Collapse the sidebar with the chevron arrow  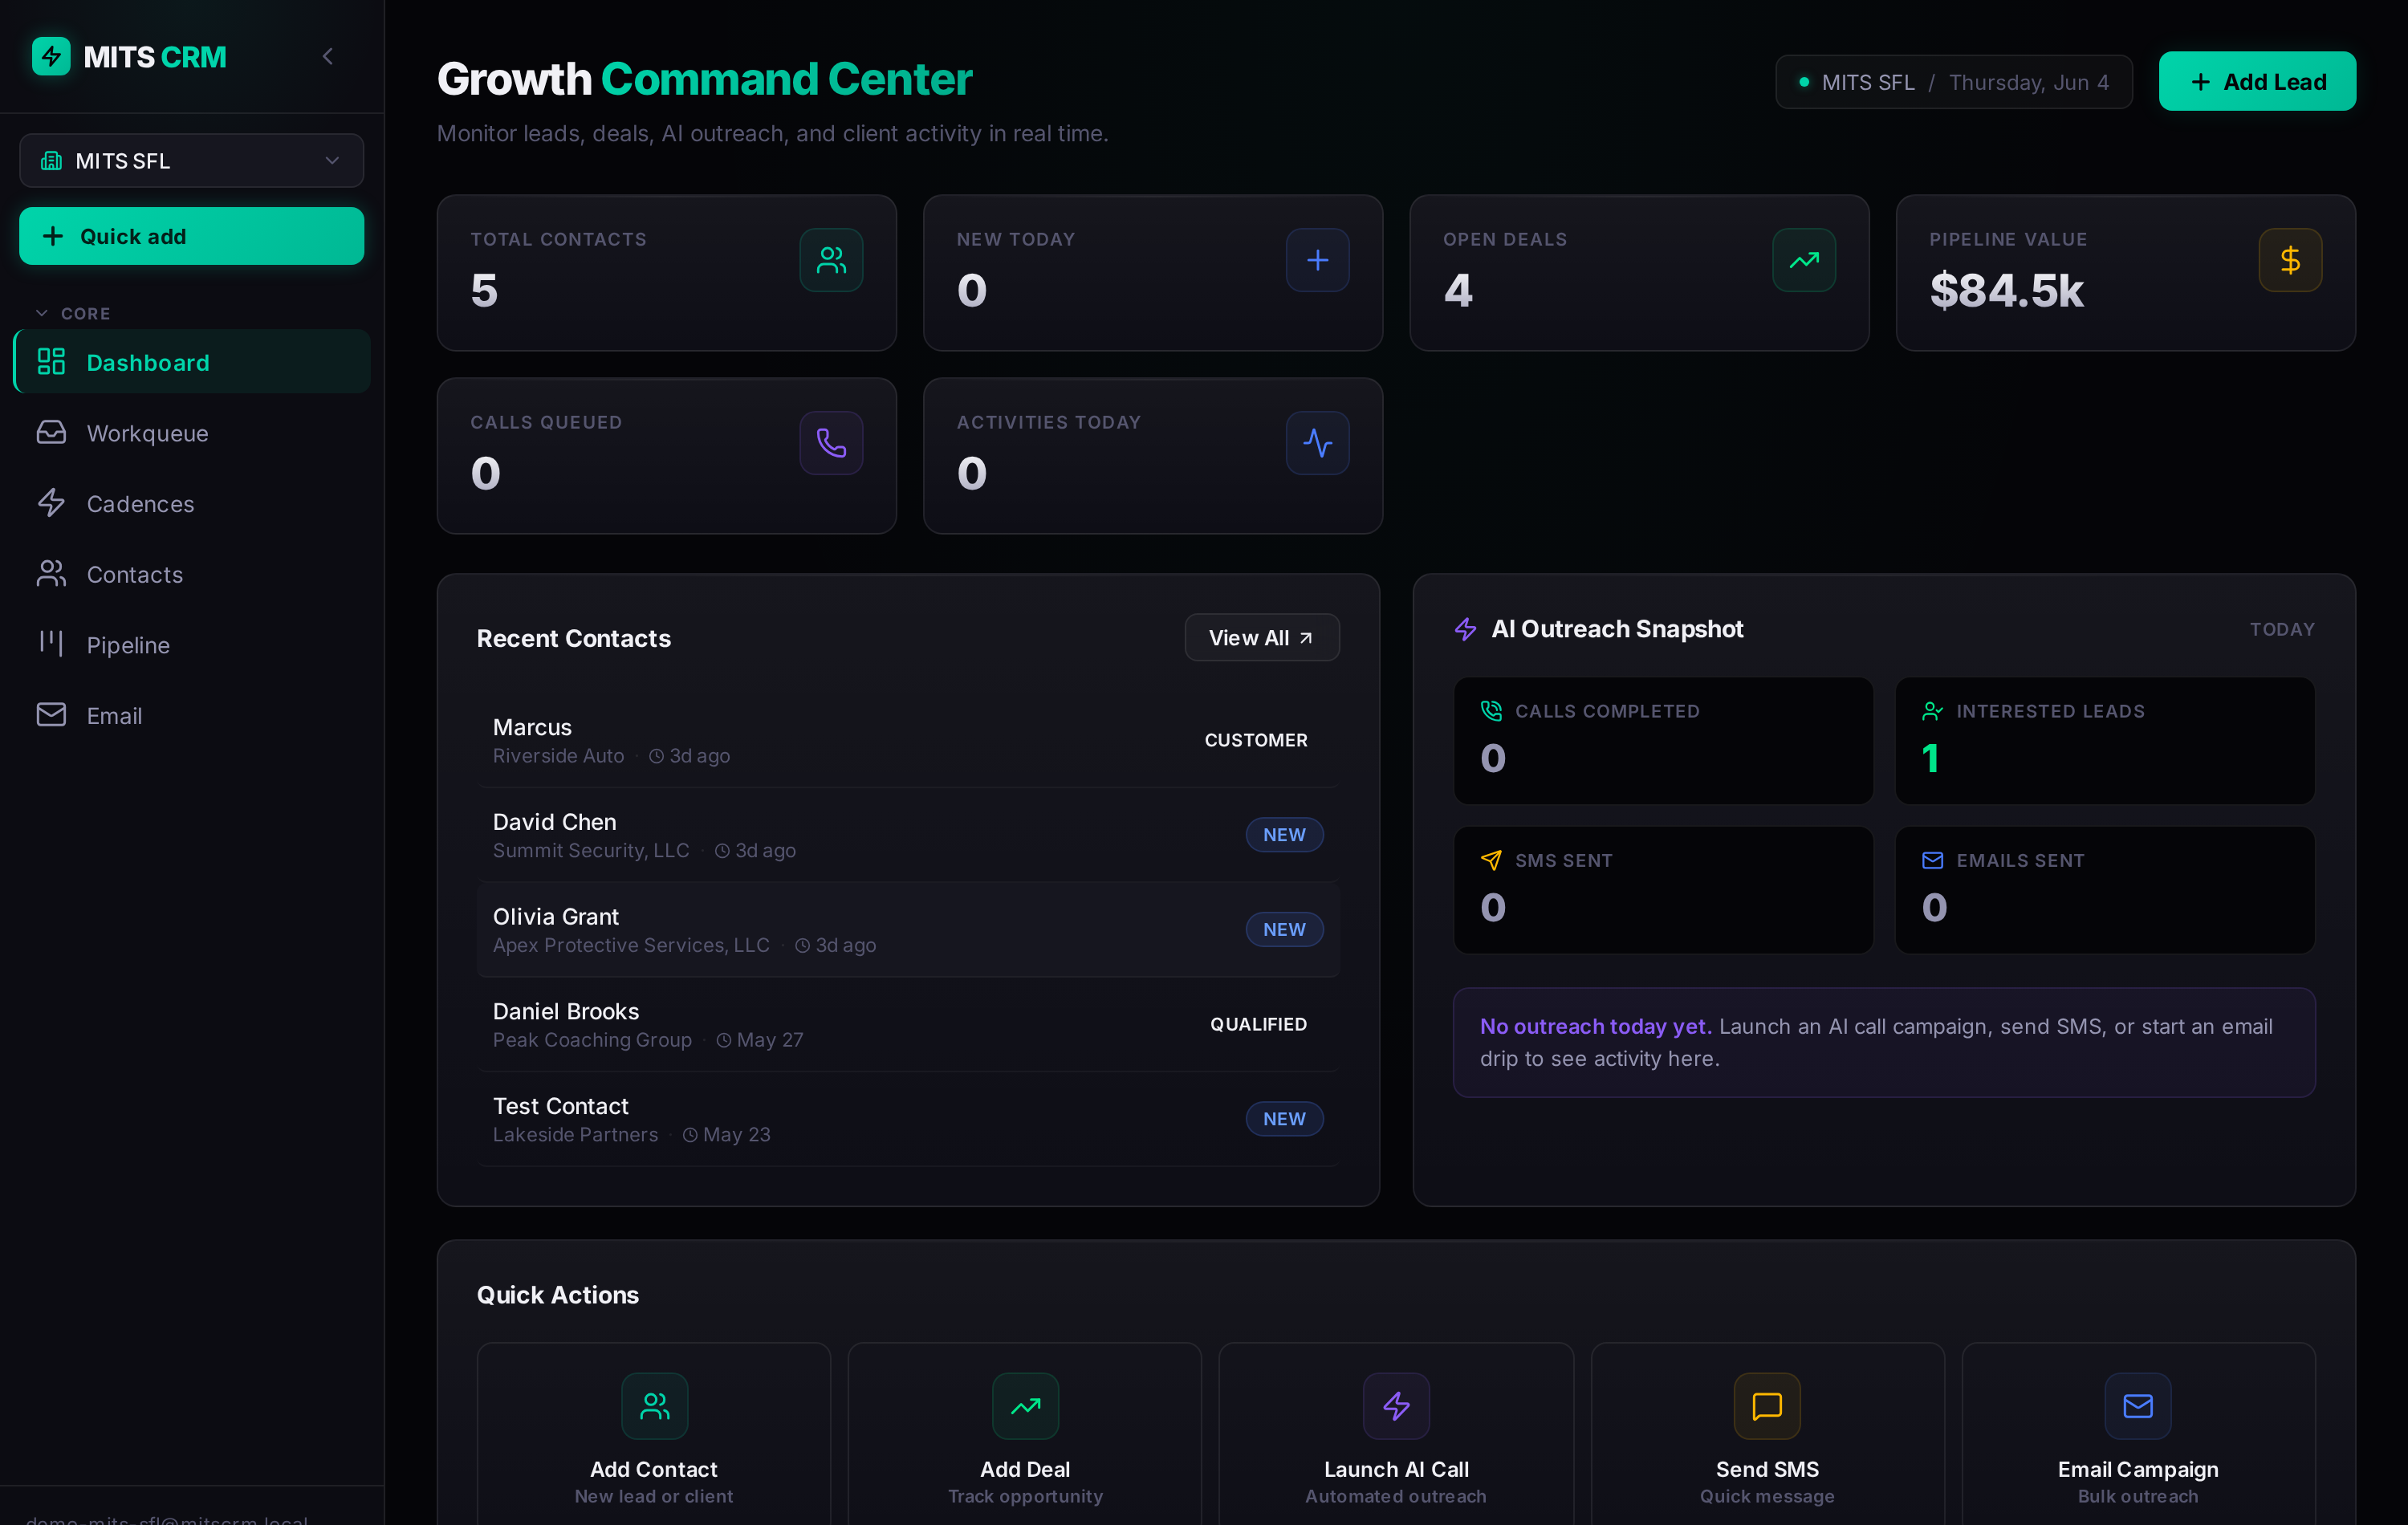point(328,56)
